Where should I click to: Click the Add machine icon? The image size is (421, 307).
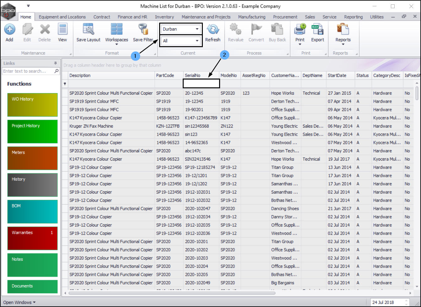click(x=9, y=30)
